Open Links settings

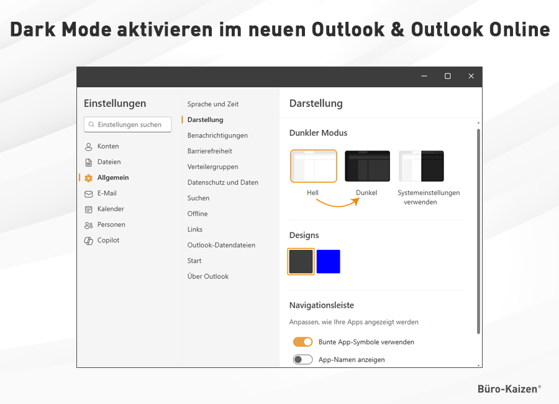195,229
